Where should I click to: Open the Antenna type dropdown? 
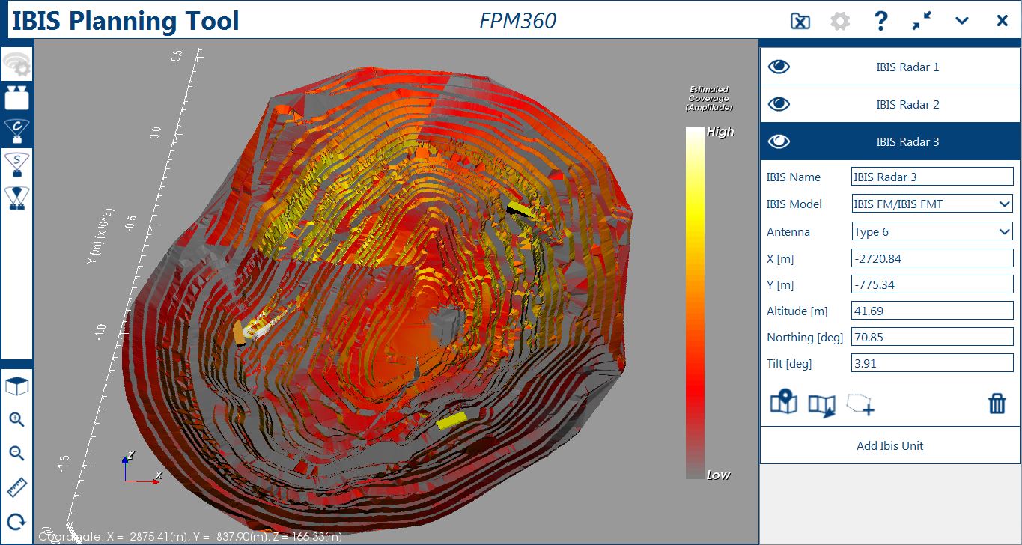click(933, 231)
